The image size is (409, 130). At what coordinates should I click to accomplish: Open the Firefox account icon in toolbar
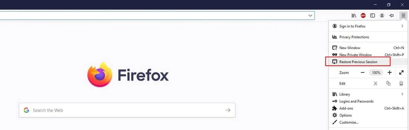[x=382, y=16]
